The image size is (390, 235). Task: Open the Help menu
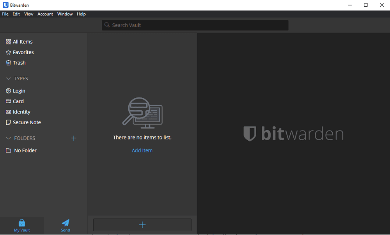pos(81,14)
